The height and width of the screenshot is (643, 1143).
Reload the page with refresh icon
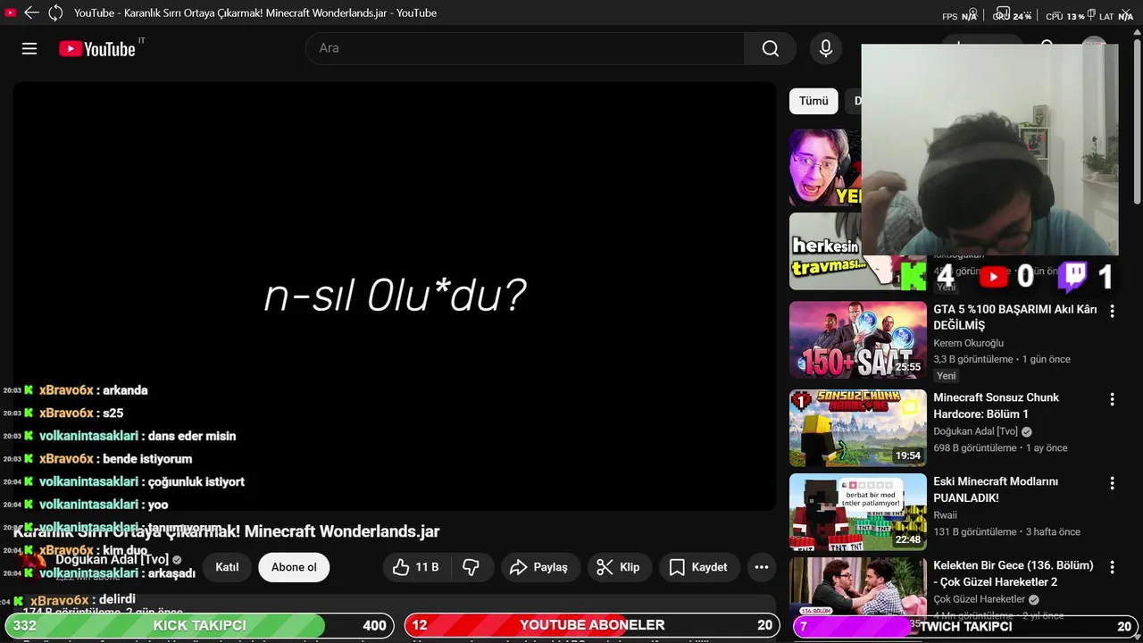(55, 13)
